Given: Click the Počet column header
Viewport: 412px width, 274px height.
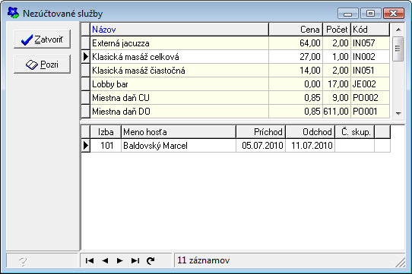Looking at the screenshot, I should [x=337, y=30].
